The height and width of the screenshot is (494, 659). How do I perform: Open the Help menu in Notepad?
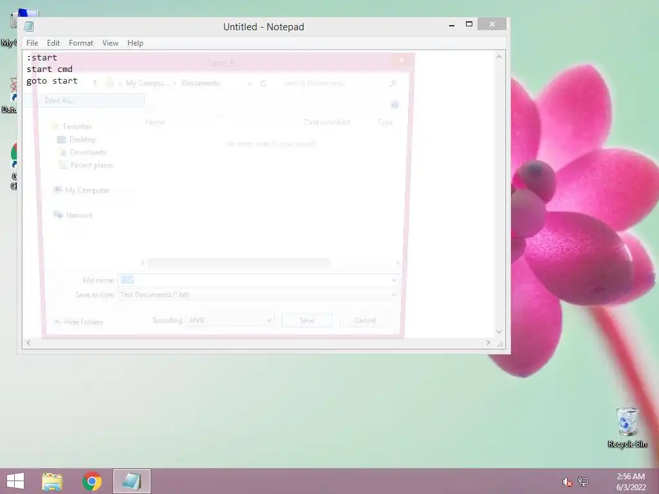pos(135,43)
